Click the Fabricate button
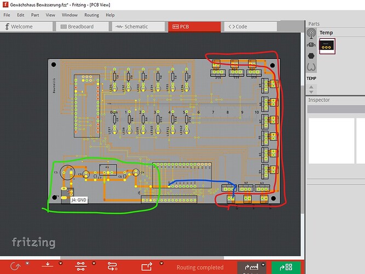The image size is (365, 274). click(252, 267)
